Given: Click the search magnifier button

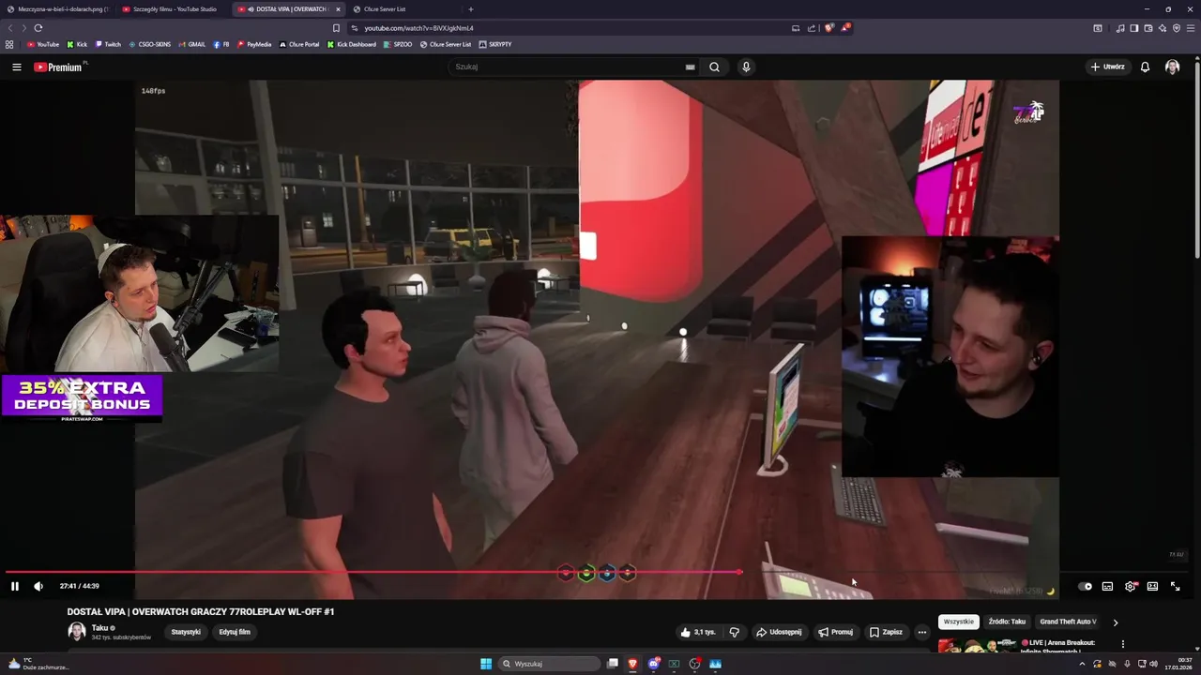Looking at the screenshot, I should click(x=714, y=67).
